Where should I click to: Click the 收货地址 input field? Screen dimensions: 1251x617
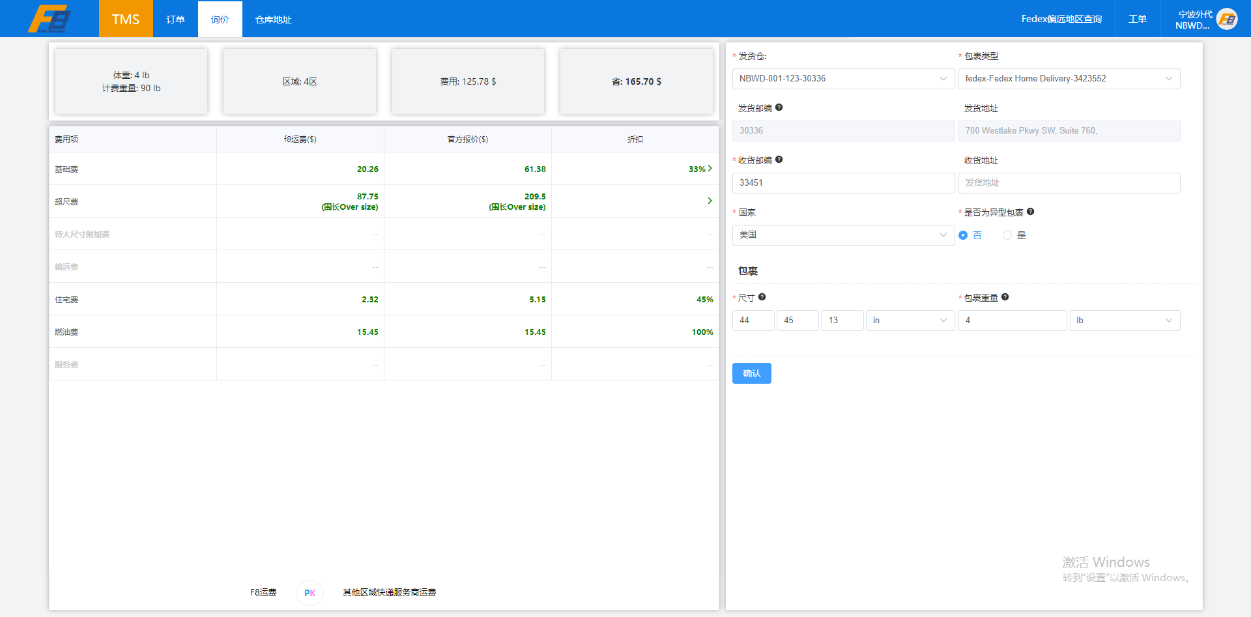point(1069,183)
